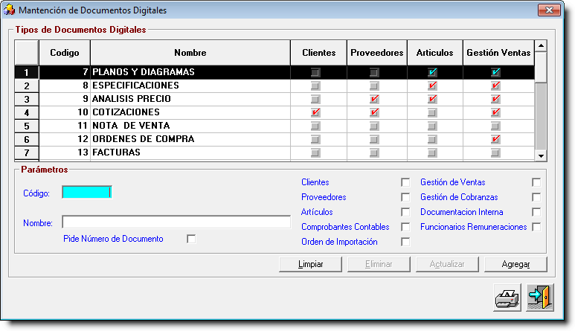Click the Nombre column header

pyautogui.click(x=190, y=53)
